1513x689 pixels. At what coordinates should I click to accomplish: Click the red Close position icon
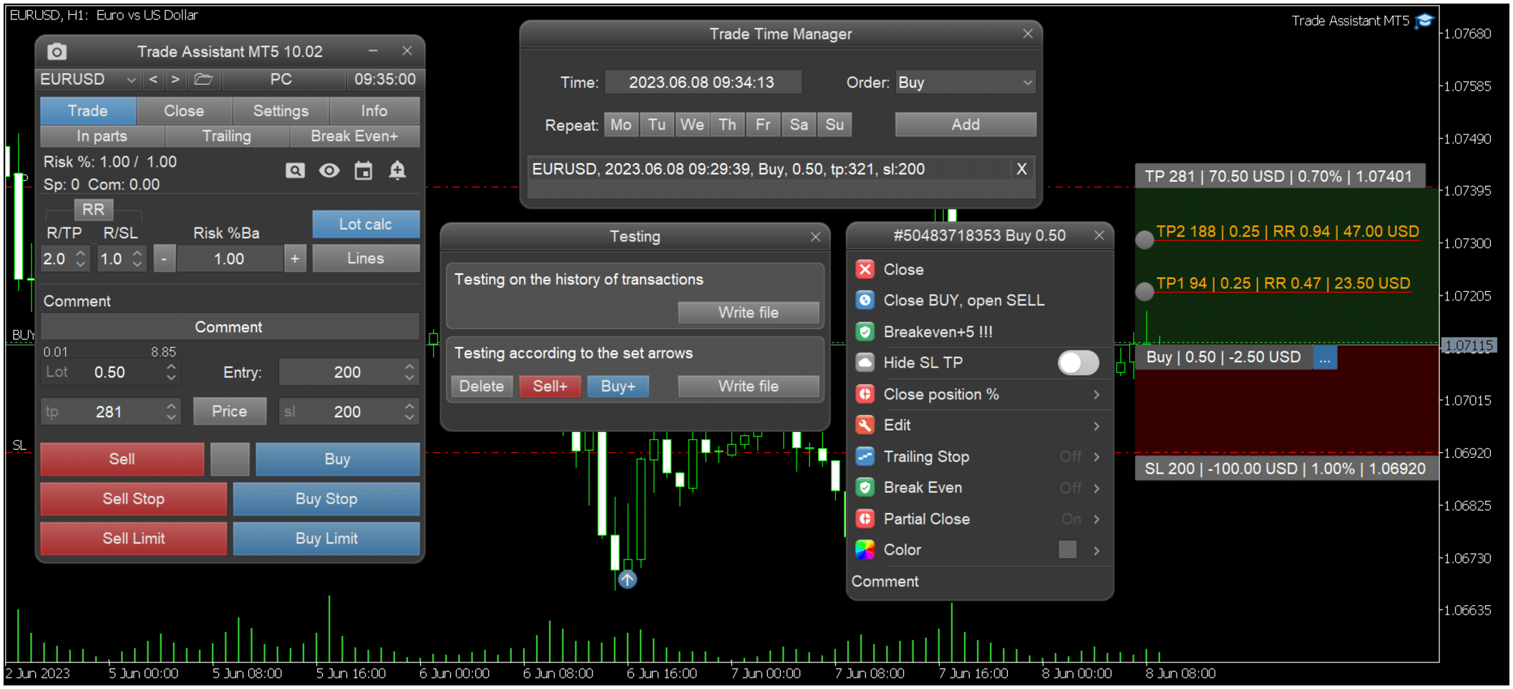[865, 270]
